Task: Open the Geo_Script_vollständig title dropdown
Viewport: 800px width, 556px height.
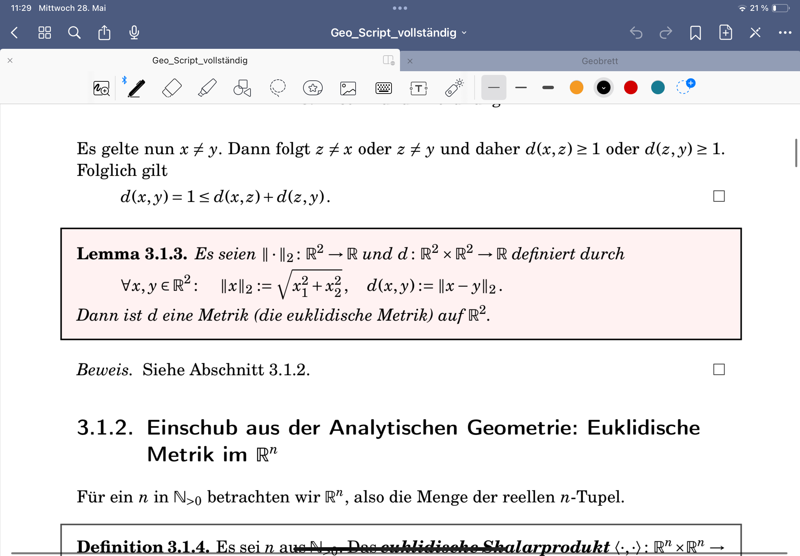Action: click(398, 33)
